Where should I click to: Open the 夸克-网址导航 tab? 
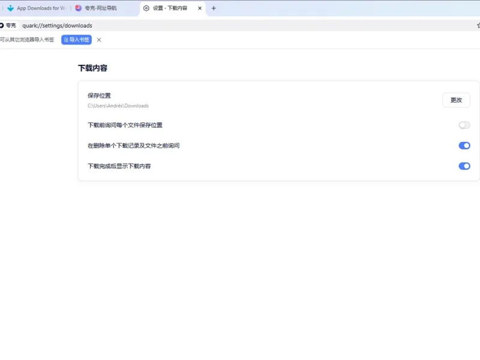[x=104, y=8]
